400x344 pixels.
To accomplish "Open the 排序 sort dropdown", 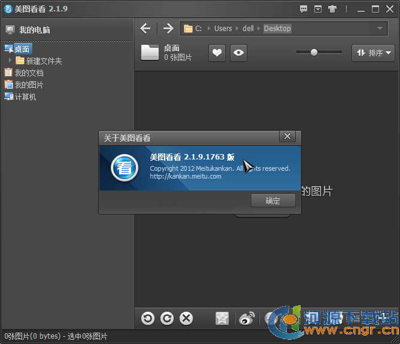I will click(373, 53).
